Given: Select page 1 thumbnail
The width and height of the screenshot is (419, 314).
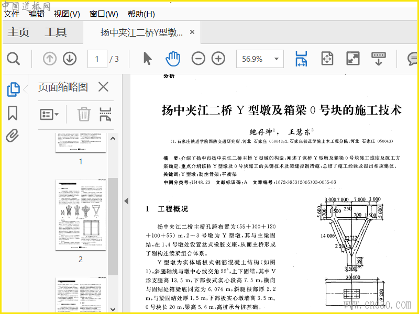Looking at the screenshot, I should [x=81, y=142].
